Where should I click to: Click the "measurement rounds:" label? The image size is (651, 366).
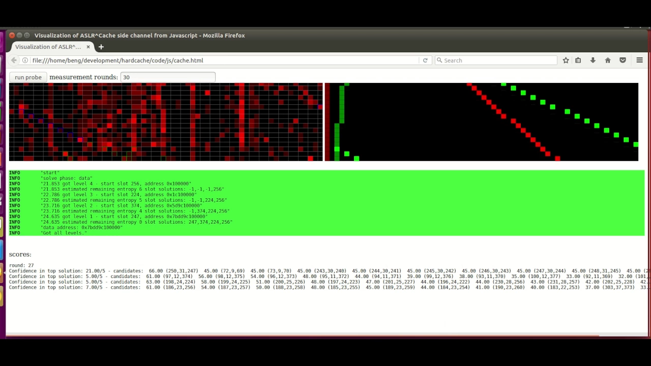pos(84,77)
